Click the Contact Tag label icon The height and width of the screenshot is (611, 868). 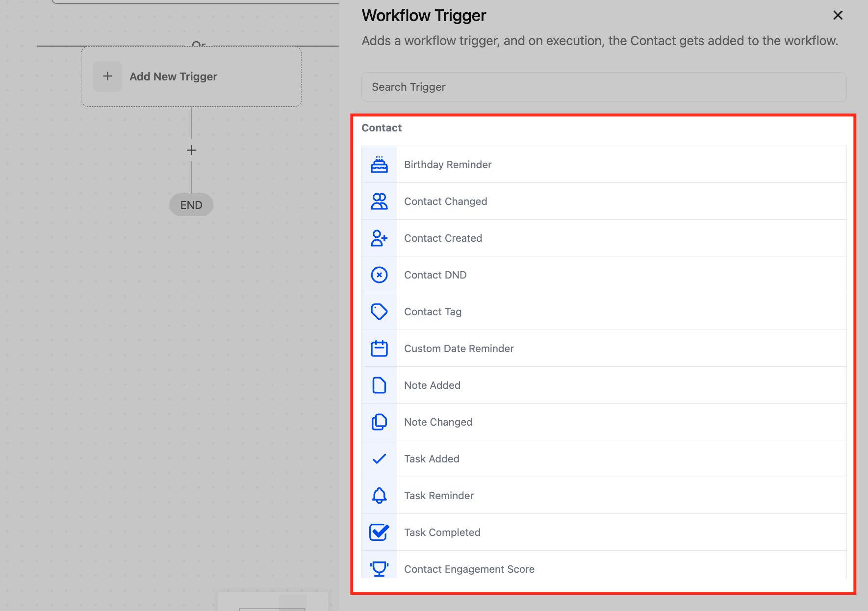379,312
